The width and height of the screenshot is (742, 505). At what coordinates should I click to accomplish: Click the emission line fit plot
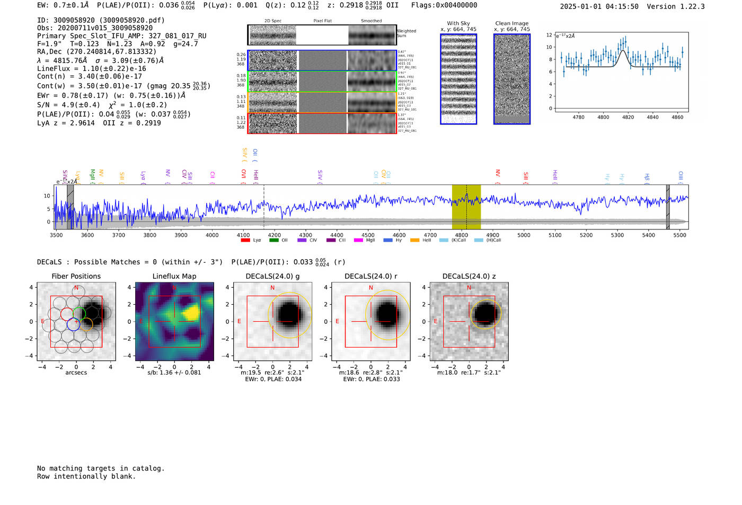621,73
